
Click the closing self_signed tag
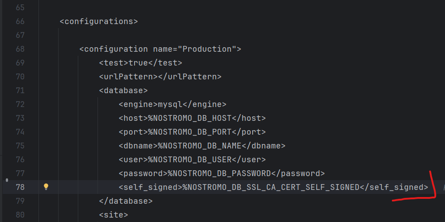coord(394,187)
